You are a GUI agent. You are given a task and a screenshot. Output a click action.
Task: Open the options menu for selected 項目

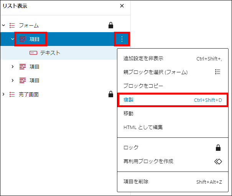(x=122, y=39)
